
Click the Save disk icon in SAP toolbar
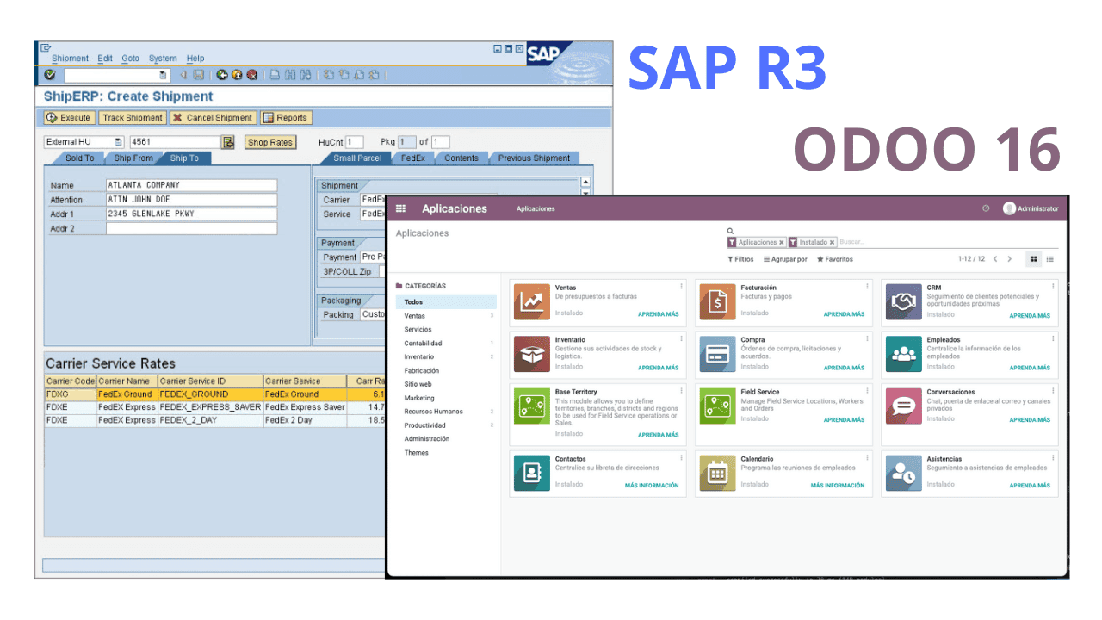(199, 75)
